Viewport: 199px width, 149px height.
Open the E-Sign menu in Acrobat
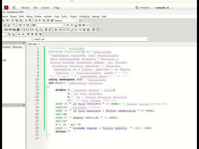(56, 8)
